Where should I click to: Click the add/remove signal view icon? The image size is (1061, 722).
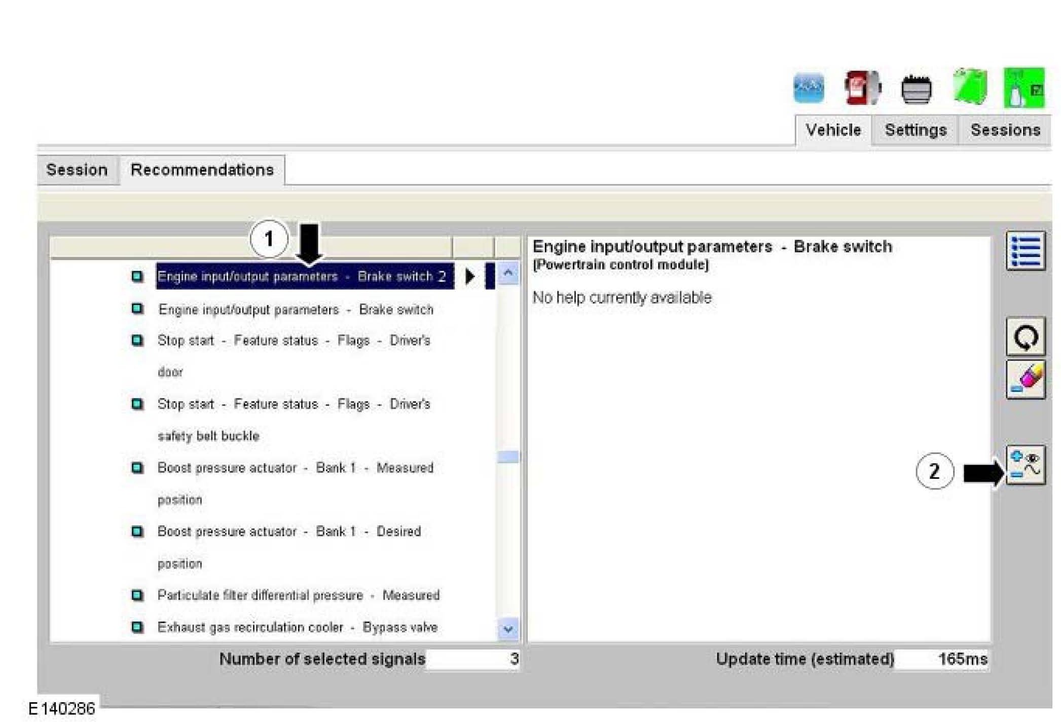1025,466
